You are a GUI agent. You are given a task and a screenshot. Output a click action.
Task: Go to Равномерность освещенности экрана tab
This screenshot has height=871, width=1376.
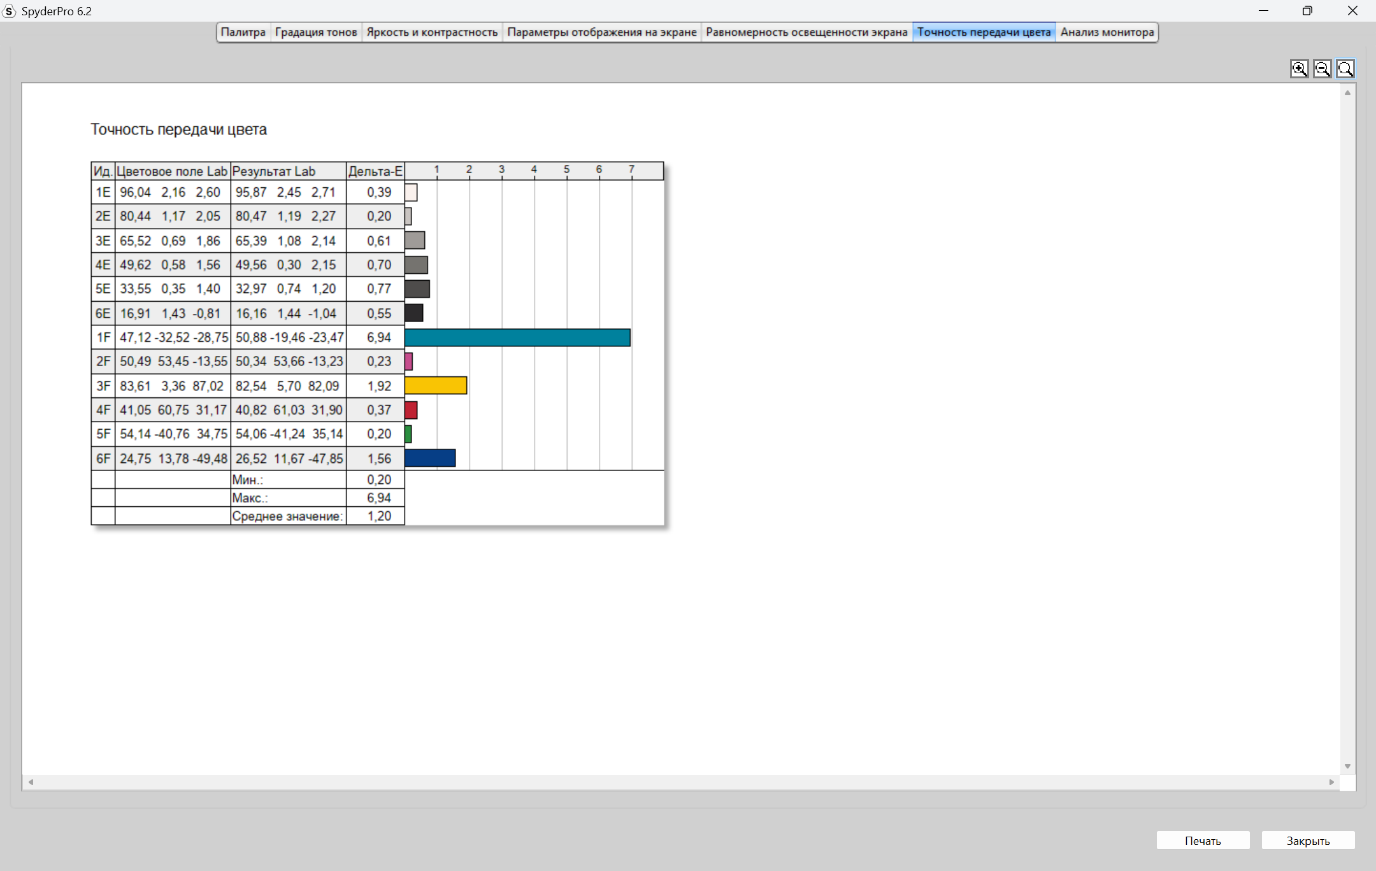(x=806, y=32)
